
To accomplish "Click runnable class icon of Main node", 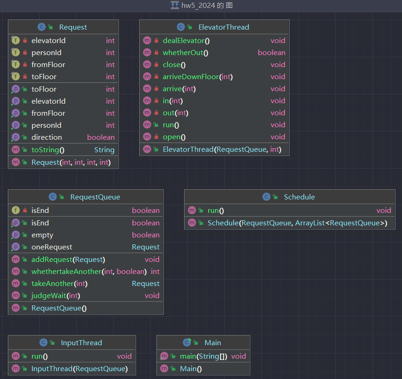I will tap(187, 342).
